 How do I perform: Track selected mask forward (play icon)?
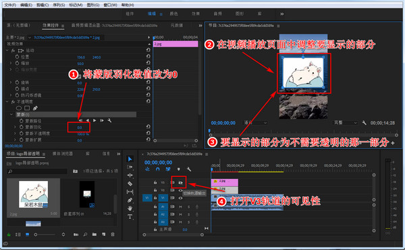pyautogui.click(x=94, y=120)
